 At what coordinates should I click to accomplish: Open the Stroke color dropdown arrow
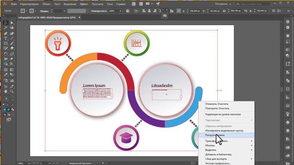pos(35,11)
